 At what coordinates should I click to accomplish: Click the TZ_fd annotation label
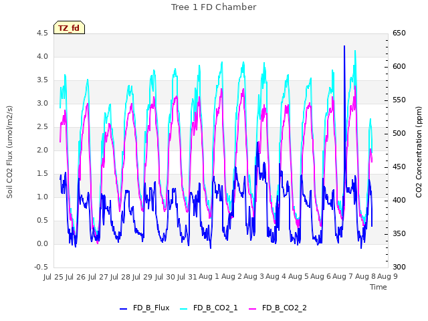click(x=69, y=27)
